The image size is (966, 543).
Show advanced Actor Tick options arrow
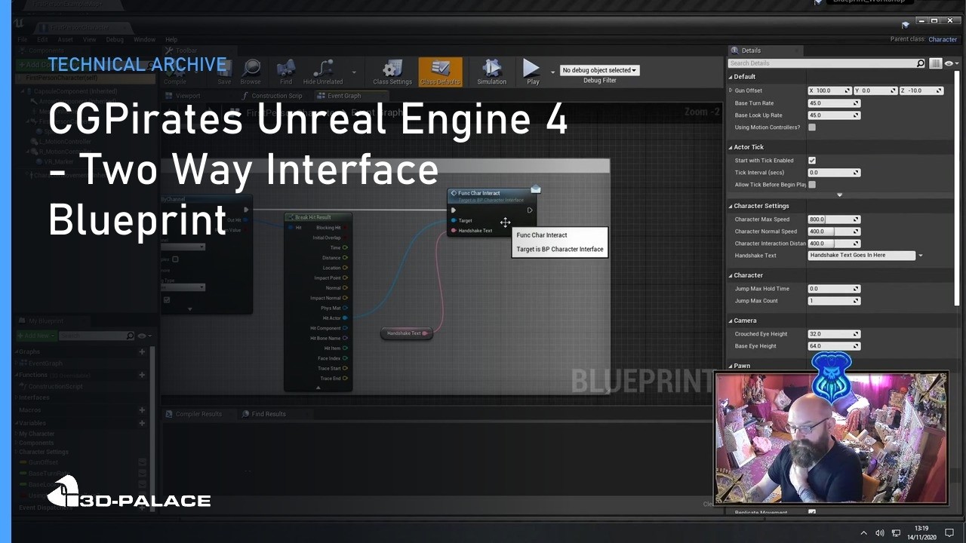839,195
